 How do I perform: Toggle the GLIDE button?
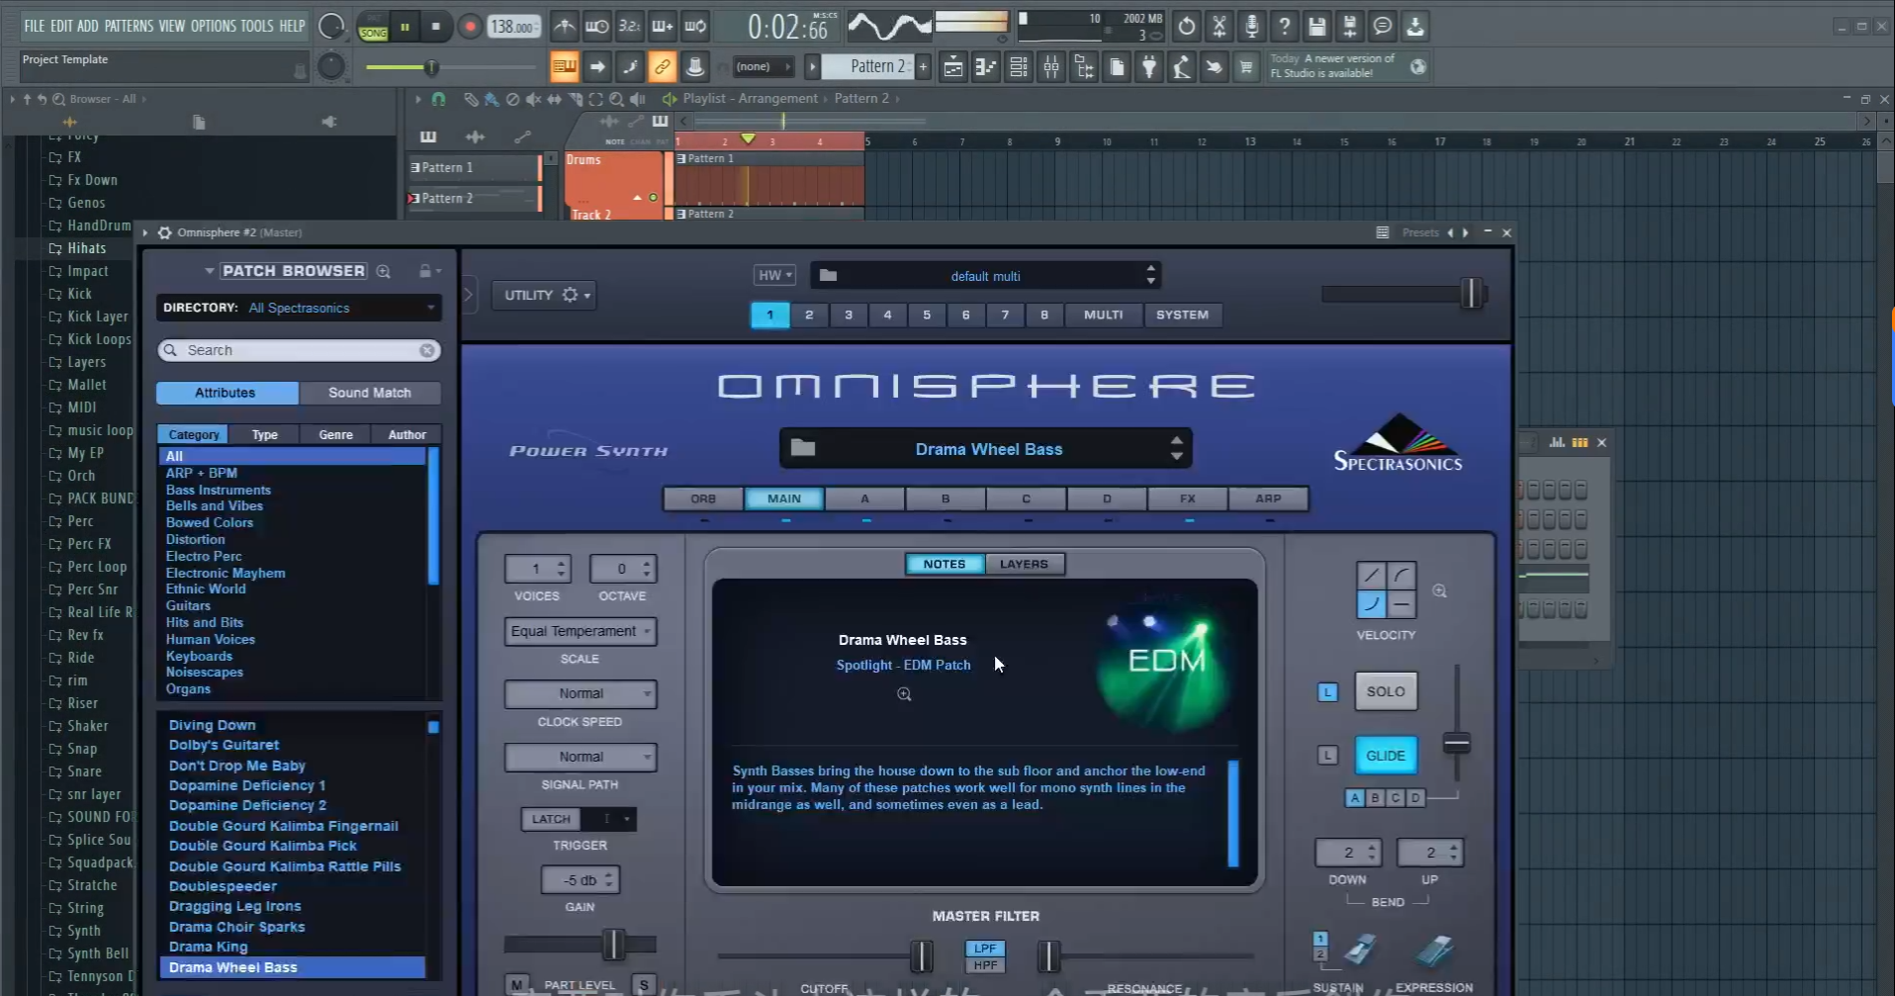1386,756
